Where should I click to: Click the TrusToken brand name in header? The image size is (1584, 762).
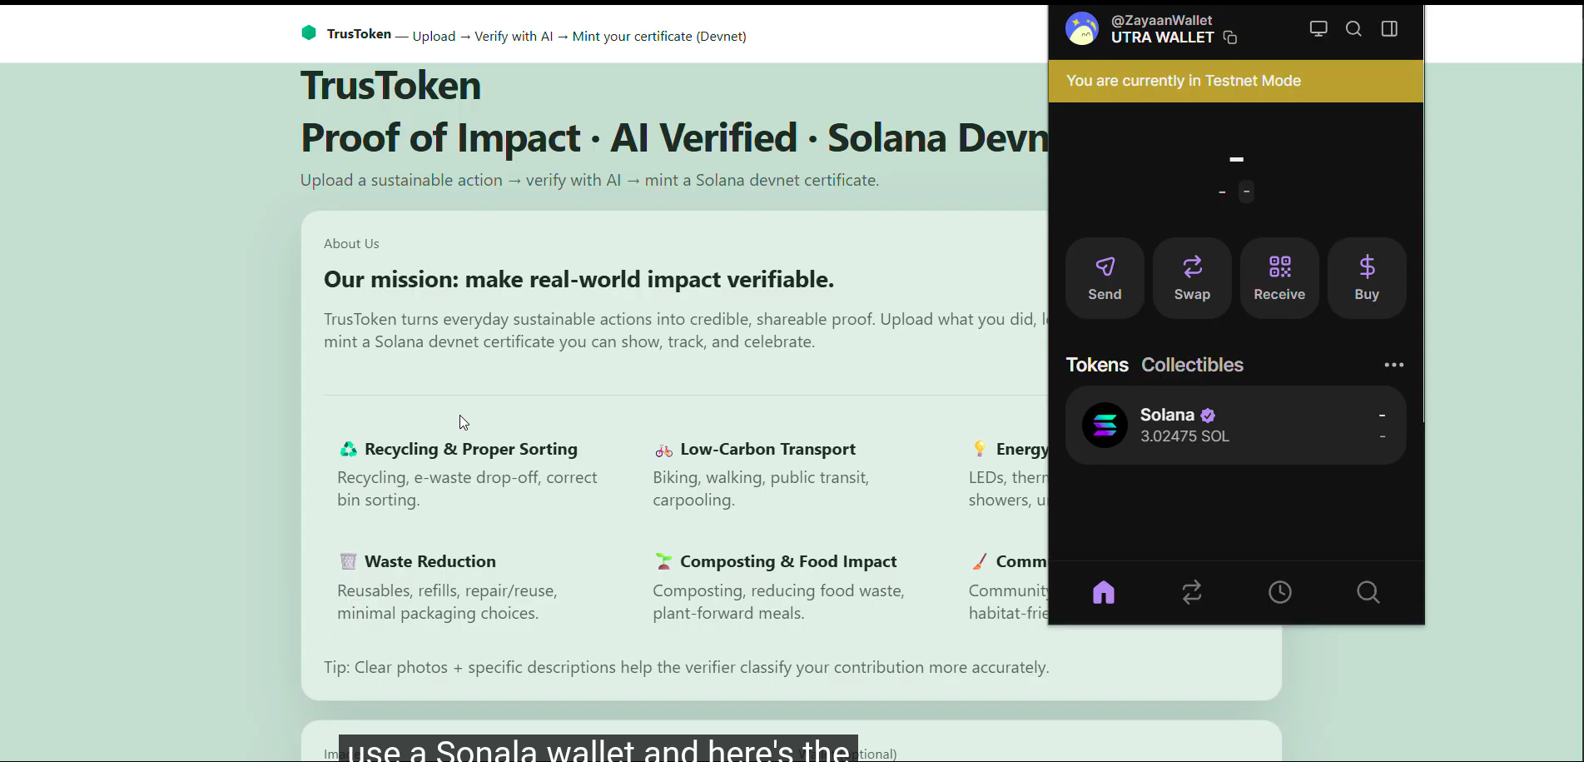point(359,33)
